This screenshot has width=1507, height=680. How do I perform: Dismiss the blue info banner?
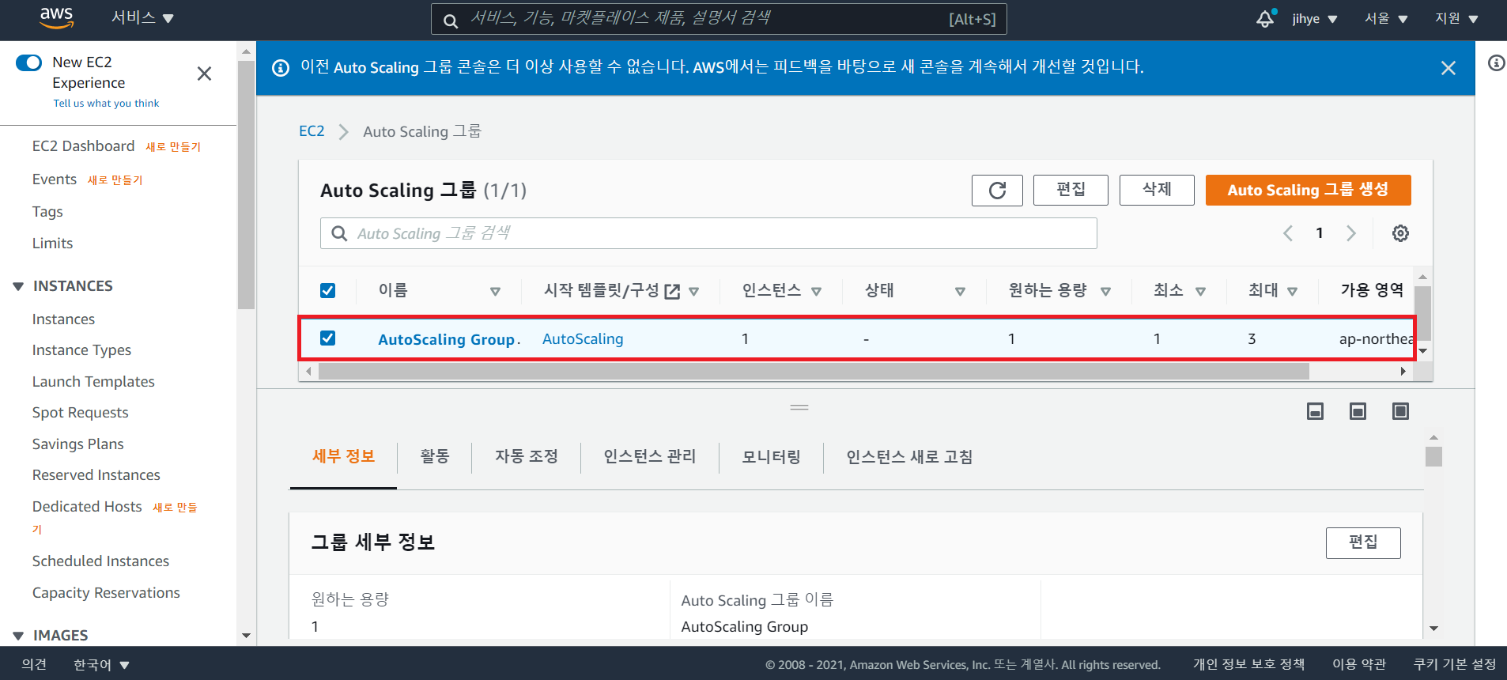[1448, 68]
